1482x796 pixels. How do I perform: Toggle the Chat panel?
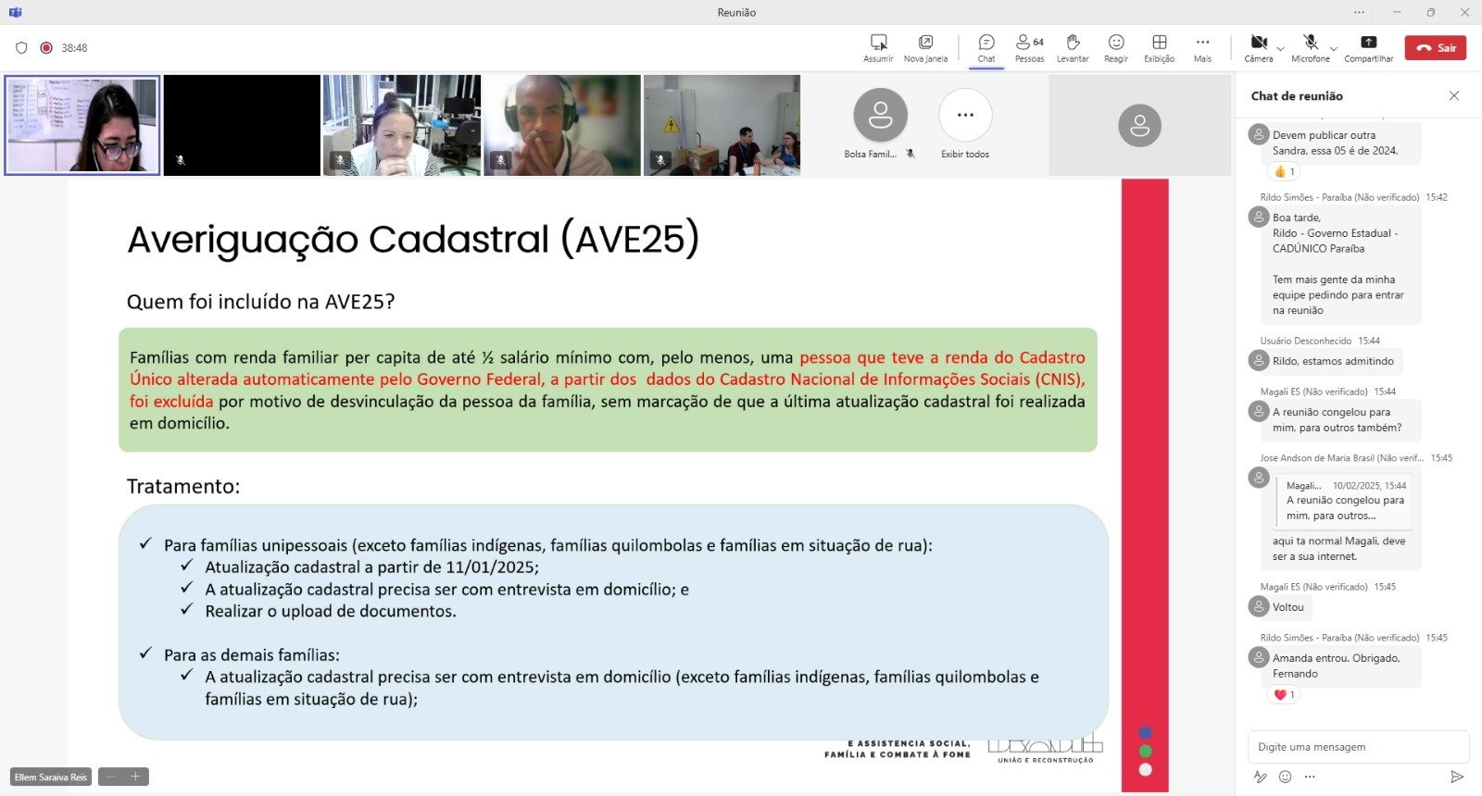986,48
